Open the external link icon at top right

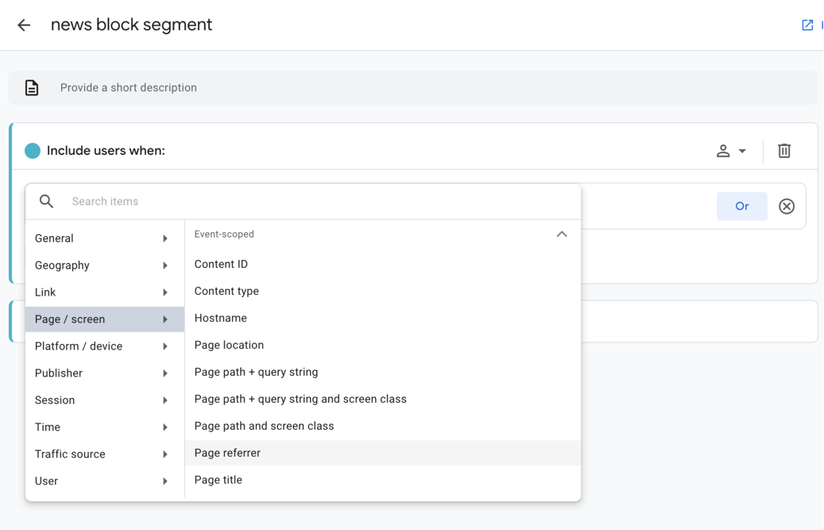[807, 25]
